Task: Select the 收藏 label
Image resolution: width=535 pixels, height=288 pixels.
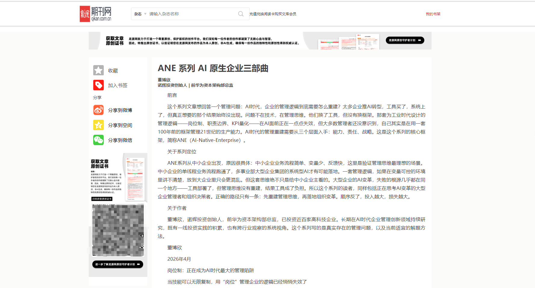Action: point(113,71)
